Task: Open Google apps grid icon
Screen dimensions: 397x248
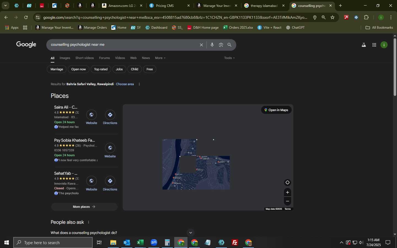Action: click(374, 45)
